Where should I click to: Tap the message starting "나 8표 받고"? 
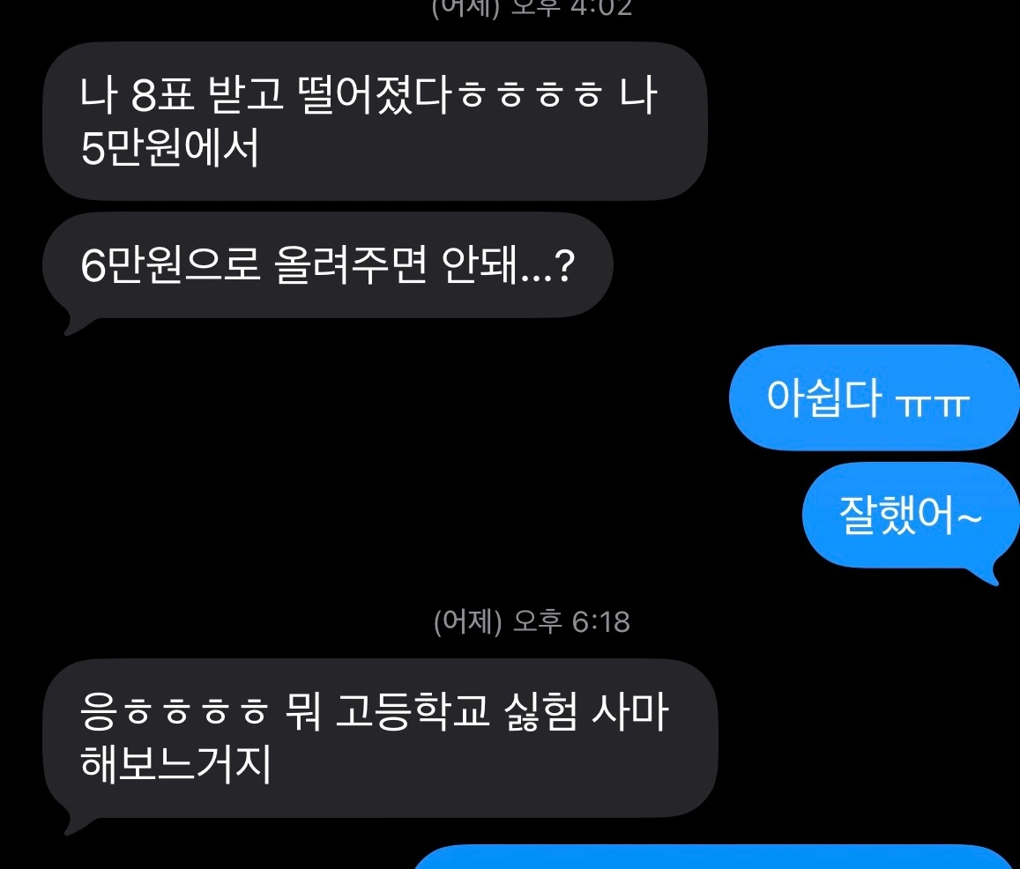375,121
